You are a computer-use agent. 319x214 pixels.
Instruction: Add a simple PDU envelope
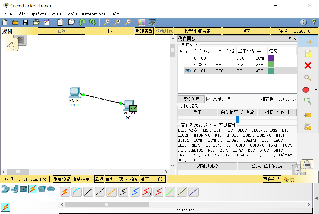308,115
